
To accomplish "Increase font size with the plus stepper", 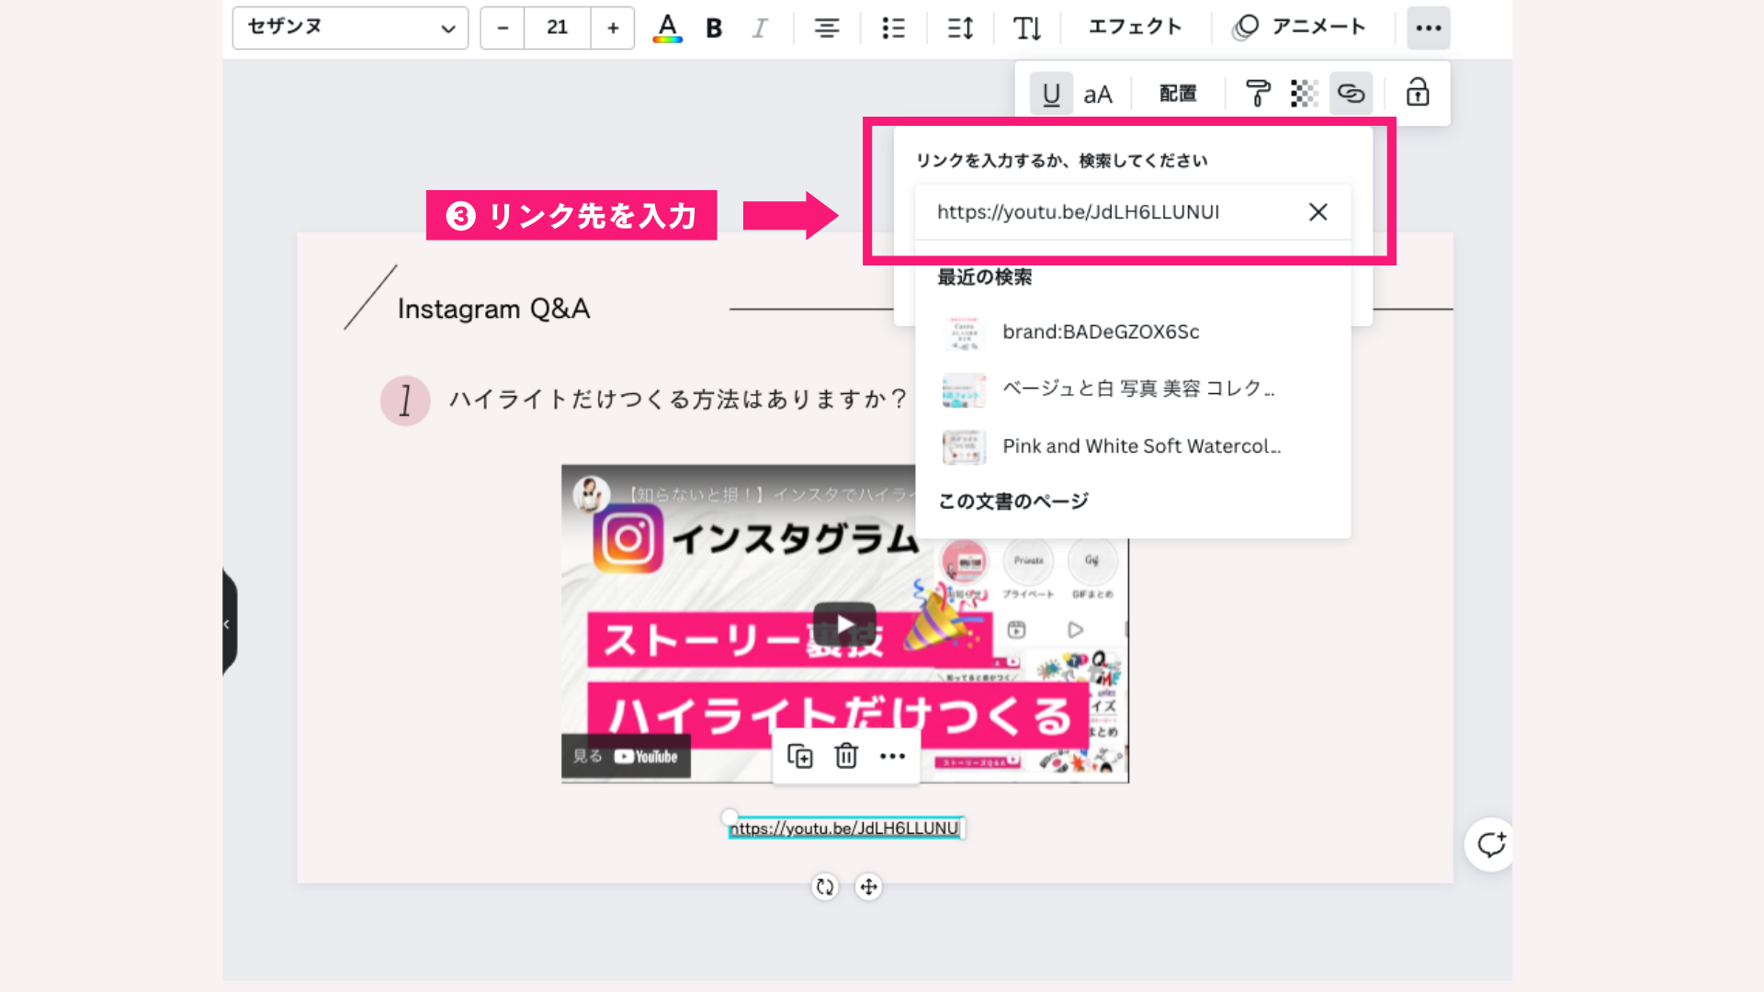I will click(612, 28).
